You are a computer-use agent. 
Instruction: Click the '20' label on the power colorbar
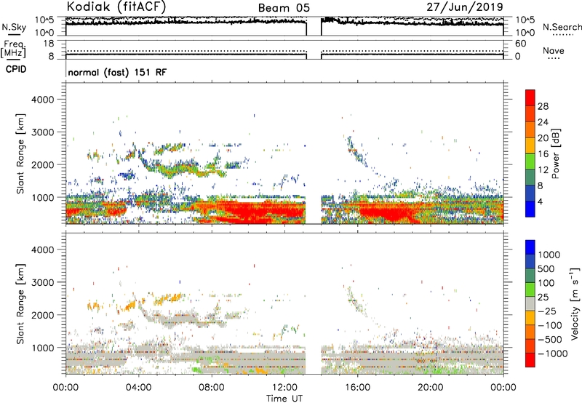click(543, 138)
